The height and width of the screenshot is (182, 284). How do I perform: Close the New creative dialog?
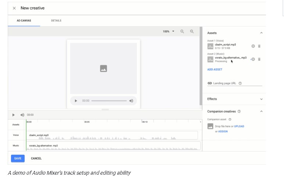coord(14,8)
